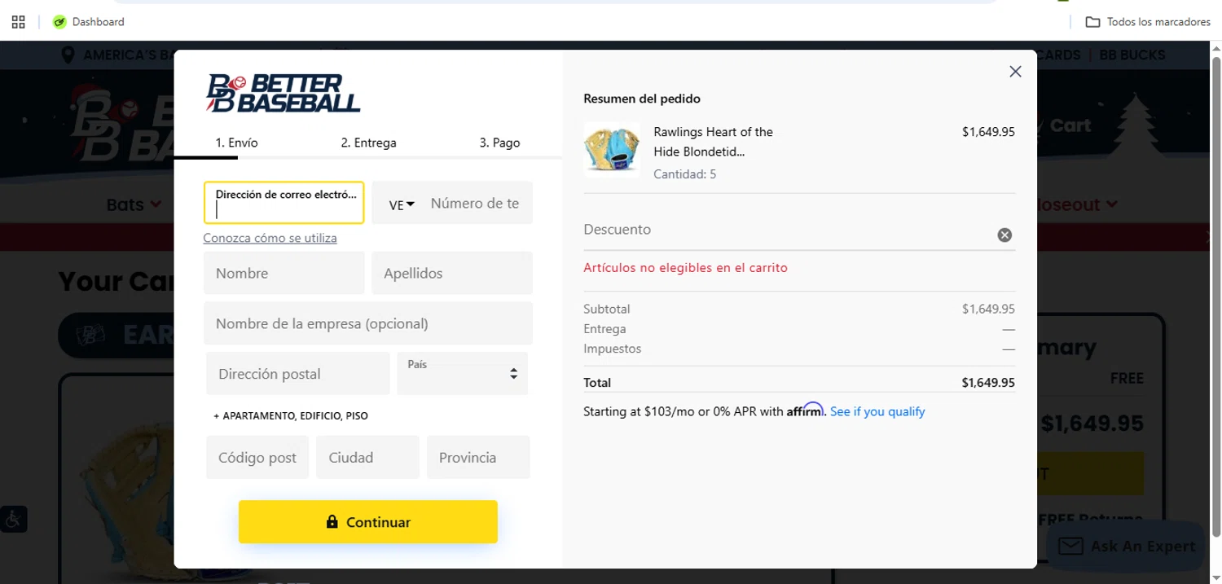Open País country selector
The width and height of the screenshot is (1222, 584).
462,374
